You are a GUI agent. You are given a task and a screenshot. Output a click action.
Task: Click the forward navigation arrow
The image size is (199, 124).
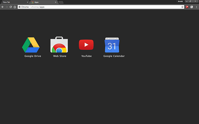pos(7,7)
